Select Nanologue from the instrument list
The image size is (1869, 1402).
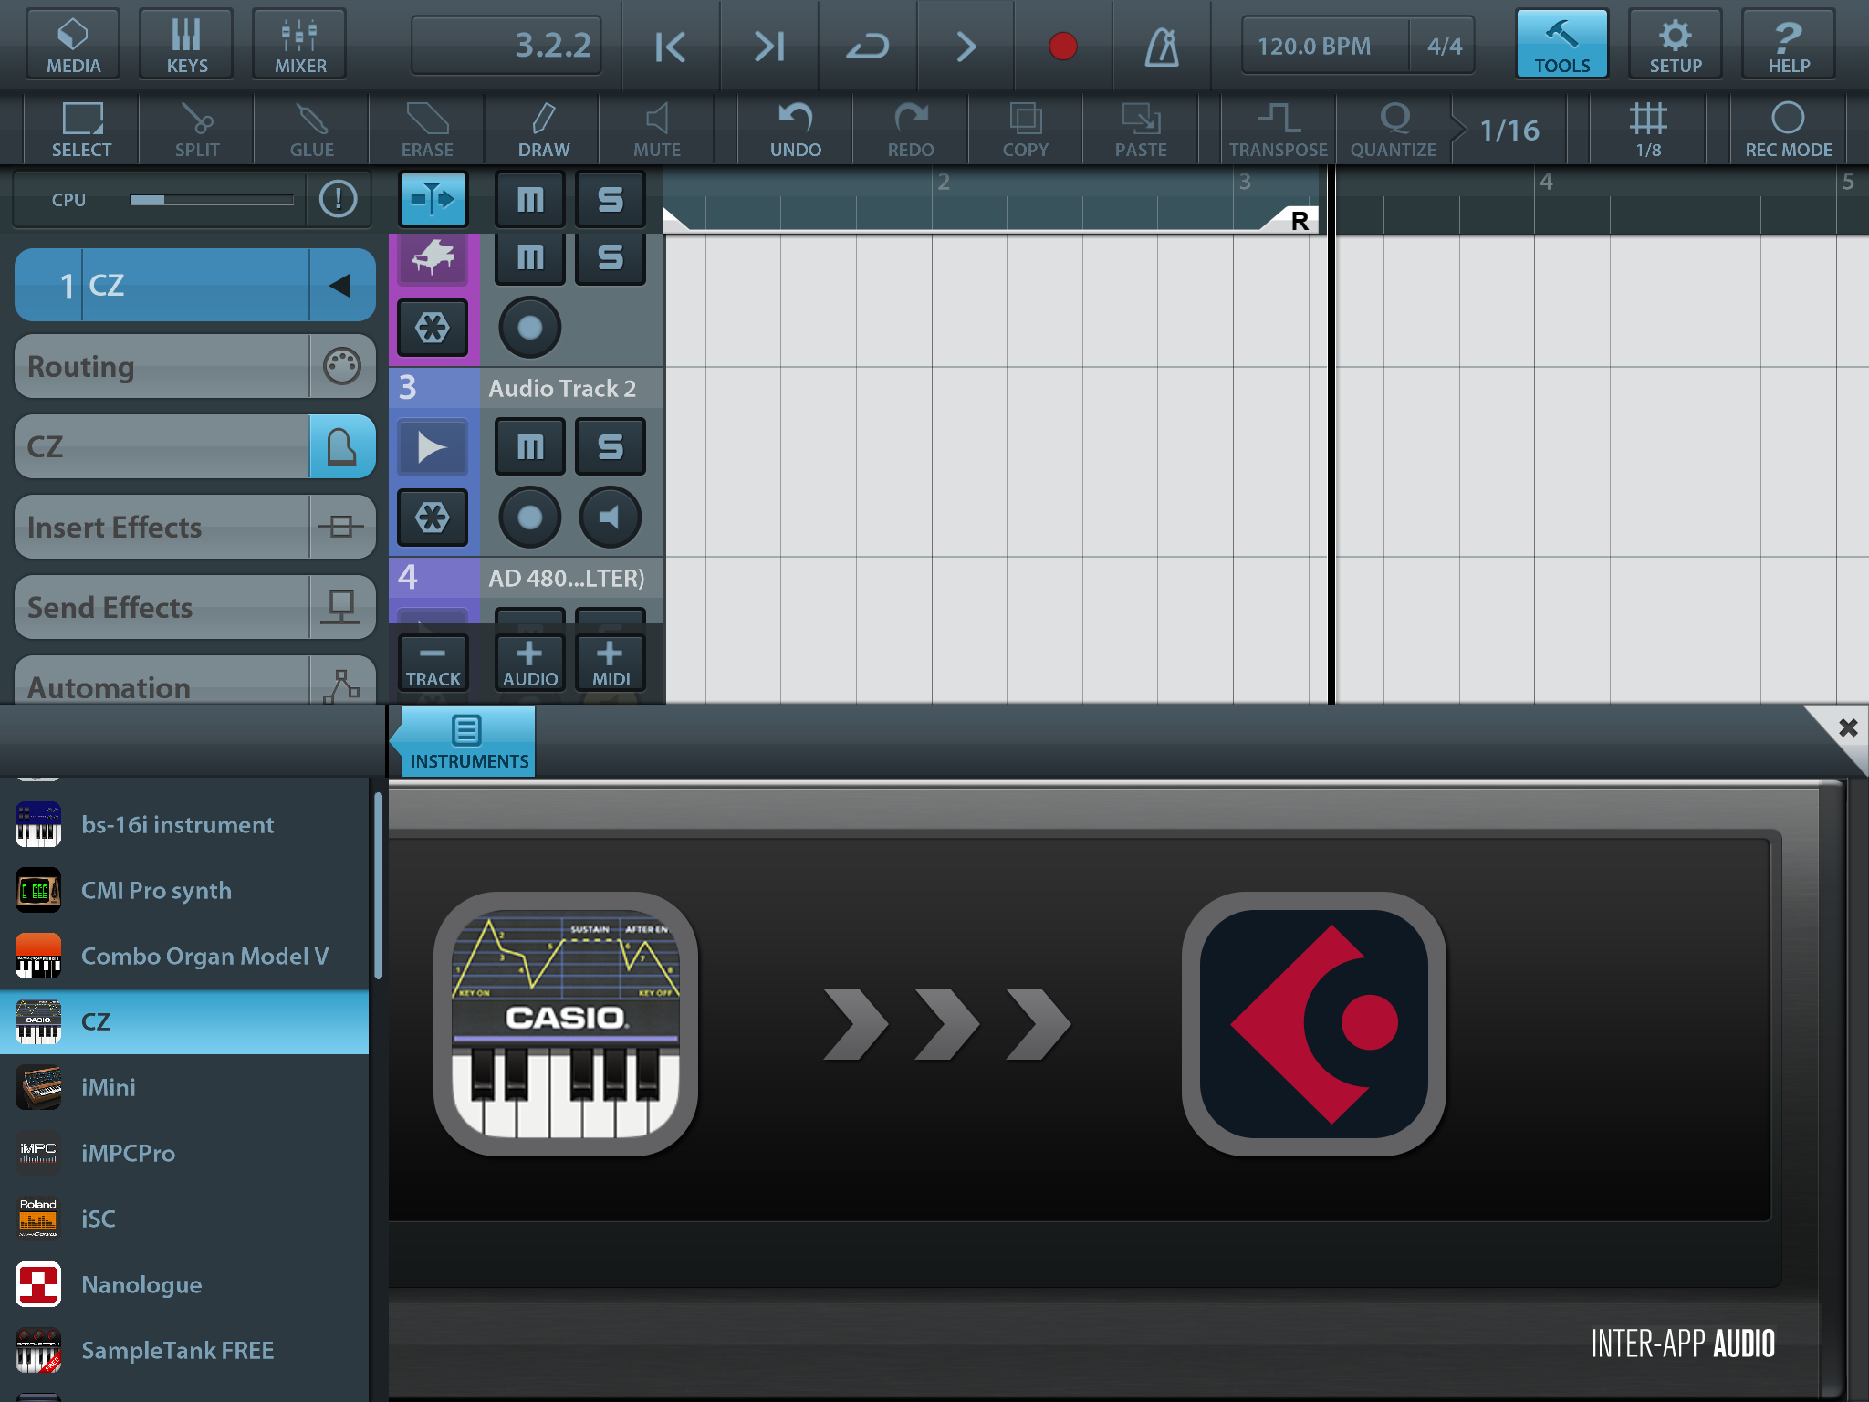[184, 1284]
